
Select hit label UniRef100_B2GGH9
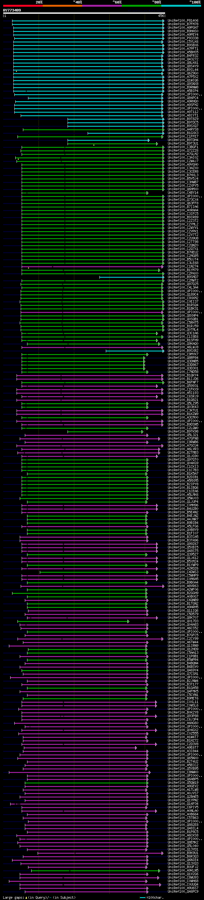183,593
